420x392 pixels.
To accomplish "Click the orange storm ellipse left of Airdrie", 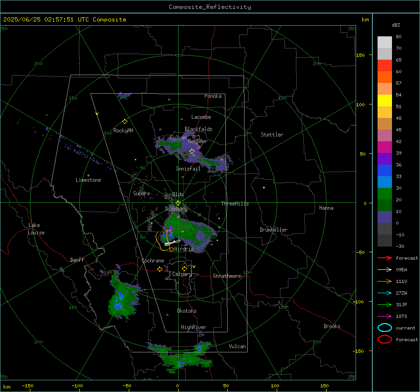I will (171, 250).
